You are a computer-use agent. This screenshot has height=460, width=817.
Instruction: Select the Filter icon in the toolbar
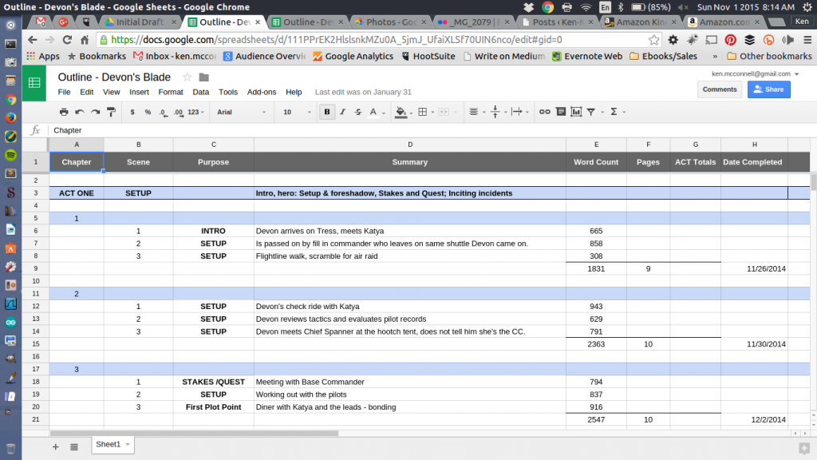pyautogui.click(x=591, y=112)
